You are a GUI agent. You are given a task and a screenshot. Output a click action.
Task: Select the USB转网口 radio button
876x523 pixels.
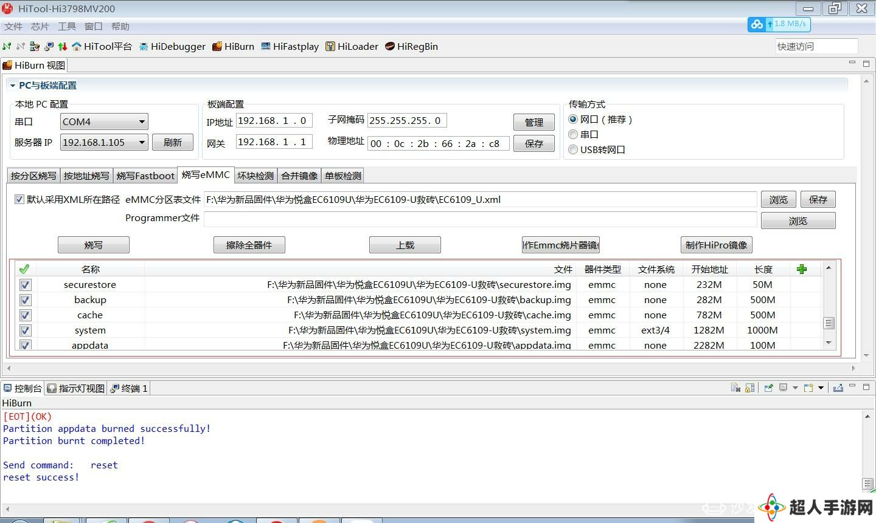573,149
